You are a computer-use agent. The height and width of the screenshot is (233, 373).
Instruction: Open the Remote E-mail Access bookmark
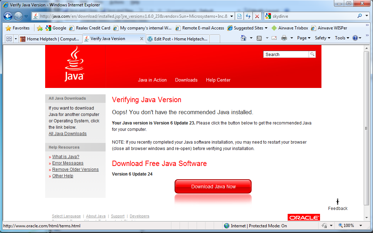tap(199, 28)
